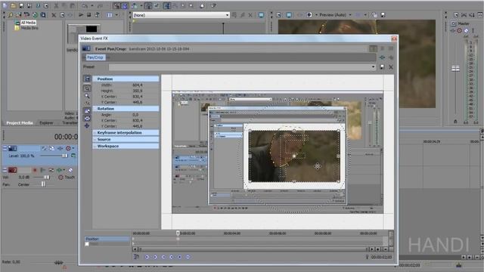
Task: Click the Touch automation mode icon on audio track
Action: (60, 178)
